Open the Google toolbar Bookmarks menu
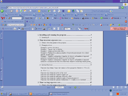The width and height of the screenshot is (128, 96). (54, 25)
